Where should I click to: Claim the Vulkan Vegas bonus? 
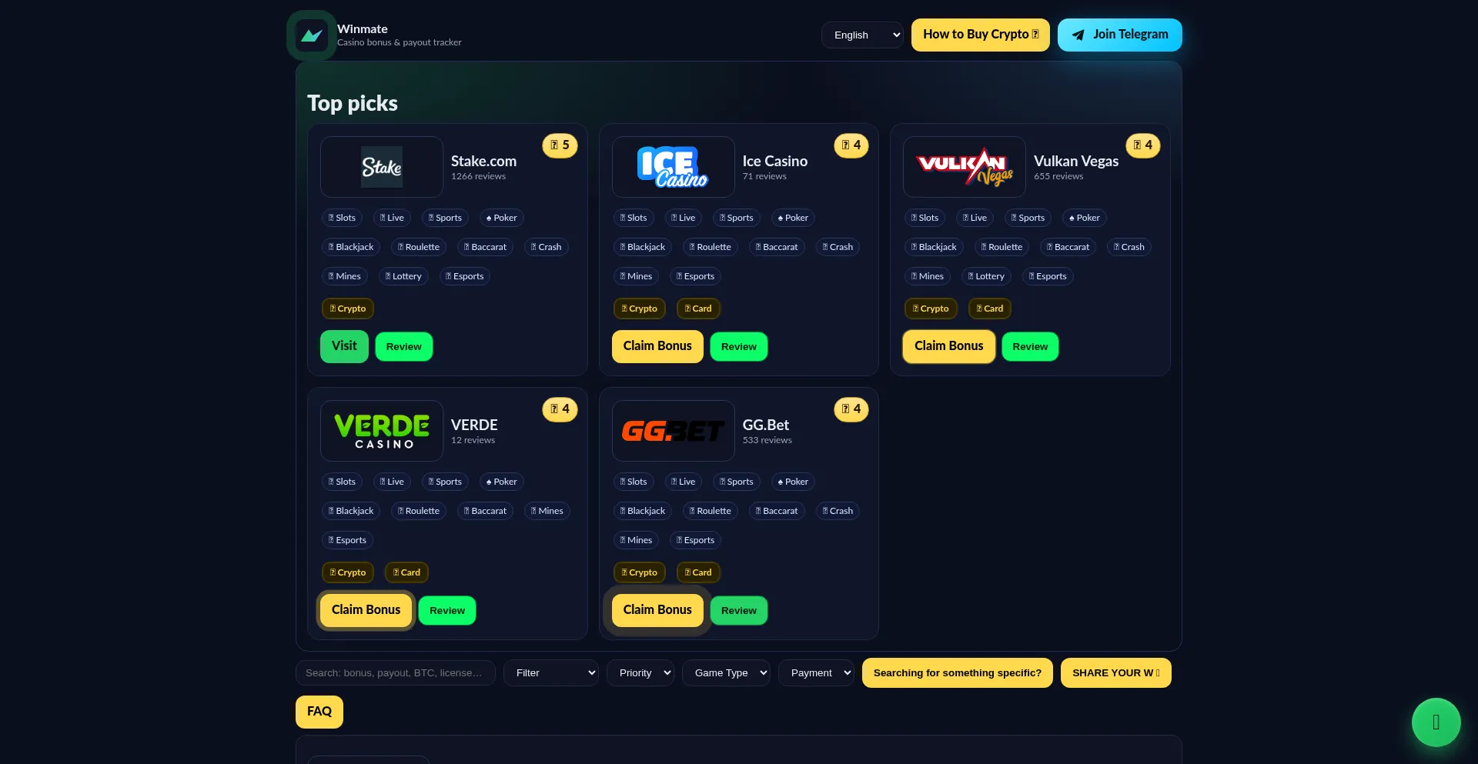click(949, 346)
